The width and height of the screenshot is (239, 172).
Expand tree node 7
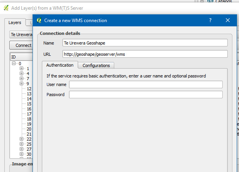click(21, 78)
